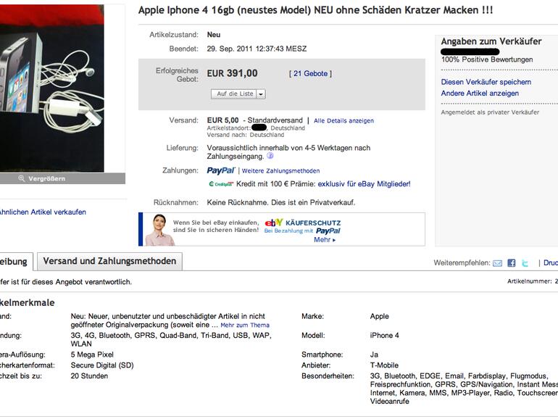Expand 'Mehr' in the buyer protection banner
558x419 pixels.
(x=324, y=240)
